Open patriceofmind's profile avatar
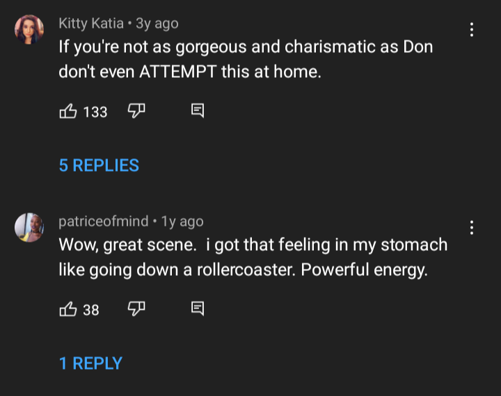 tap(29, 227)
